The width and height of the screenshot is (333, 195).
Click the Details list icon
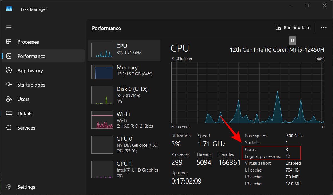[x=9, y=114]
